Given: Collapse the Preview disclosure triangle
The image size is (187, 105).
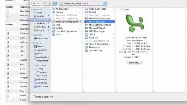Looking at the screenshot, I should (x=120, y=9).
